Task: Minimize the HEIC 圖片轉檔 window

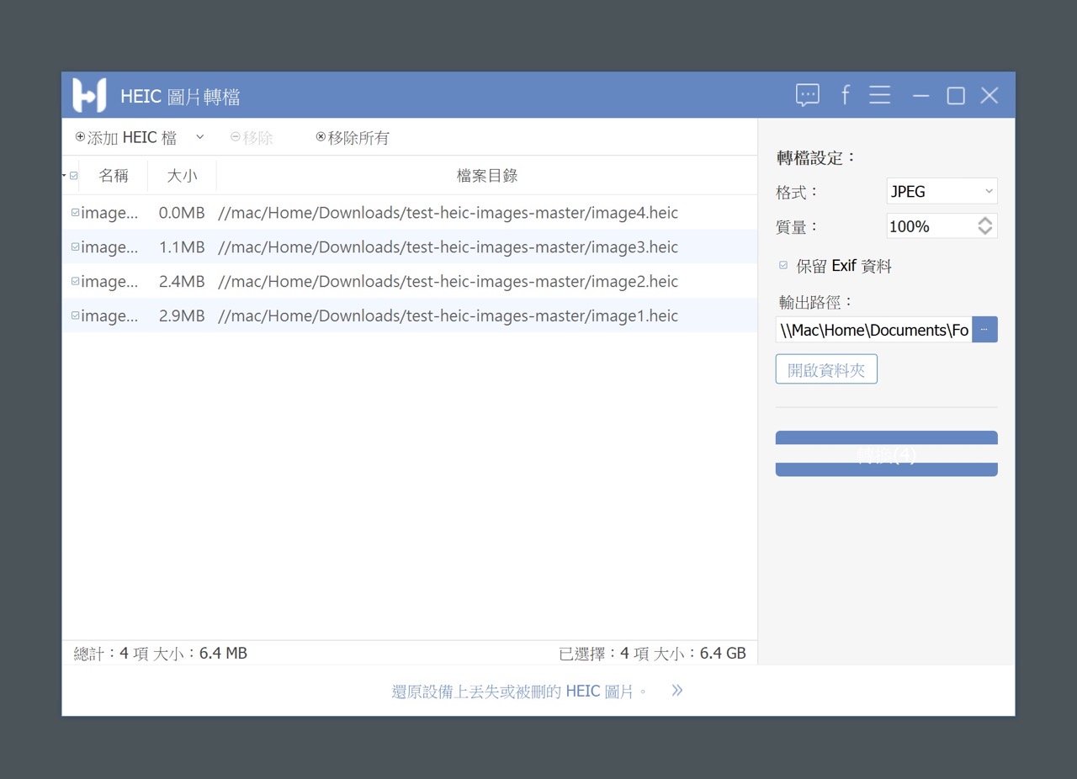Action: [921, 96]
